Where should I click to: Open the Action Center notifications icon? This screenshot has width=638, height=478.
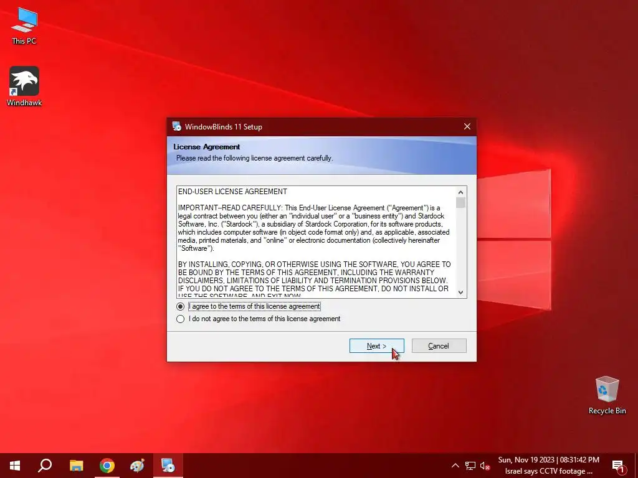point(618,466)
